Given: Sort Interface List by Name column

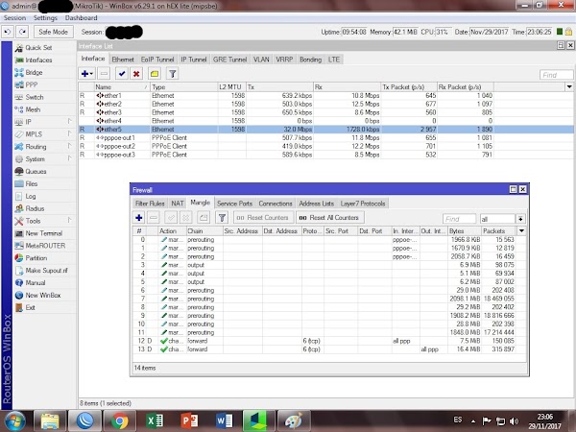Looking at the screenshot, I should pyautogui.click(x=121, y=87).
